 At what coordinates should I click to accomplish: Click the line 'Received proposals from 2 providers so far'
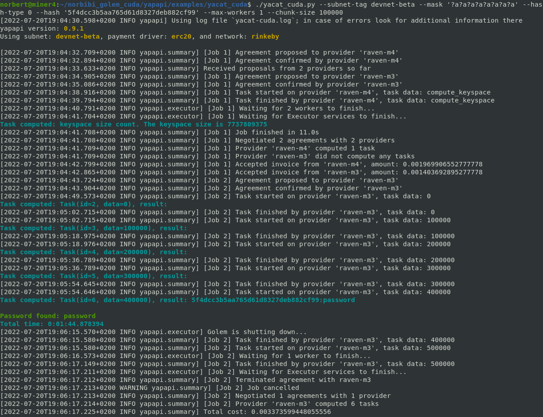point(185,68)
